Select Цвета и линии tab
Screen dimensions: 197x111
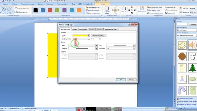click(65, 29)
